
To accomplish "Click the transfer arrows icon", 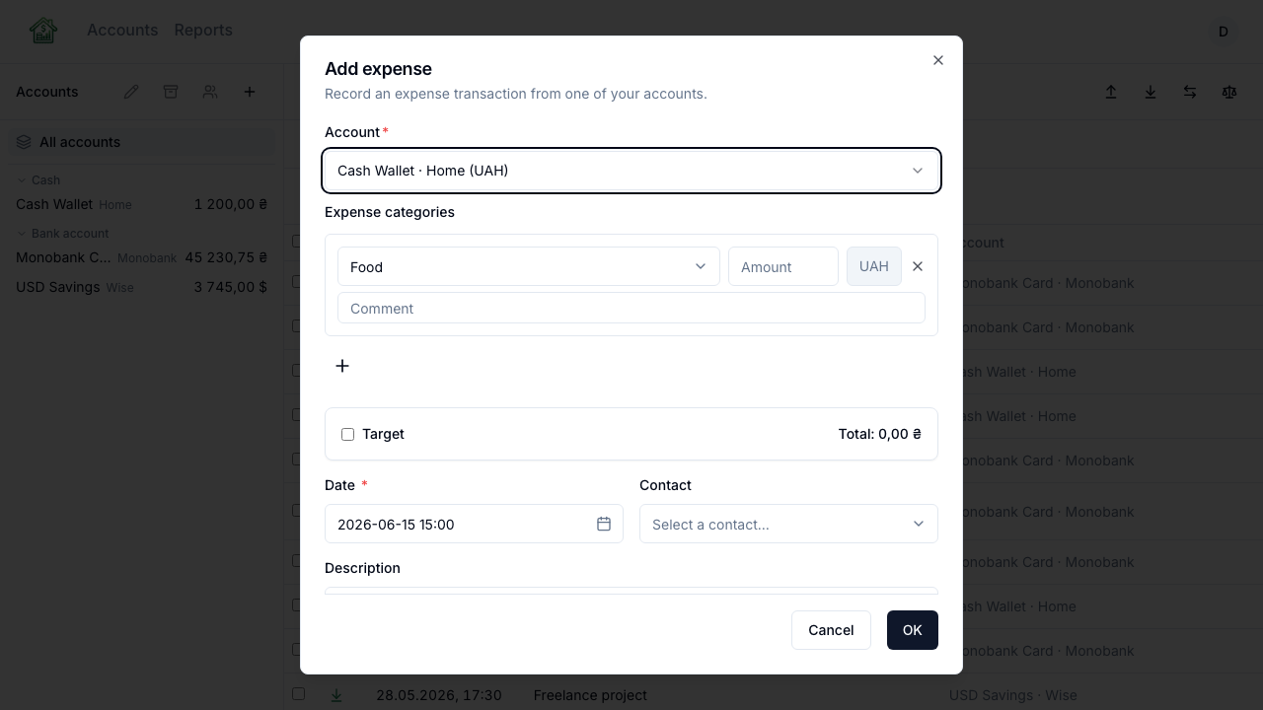I will click(x=1190, y=92).
